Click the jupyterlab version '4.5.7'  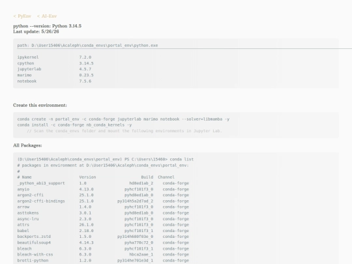click(x=85, y=69)
